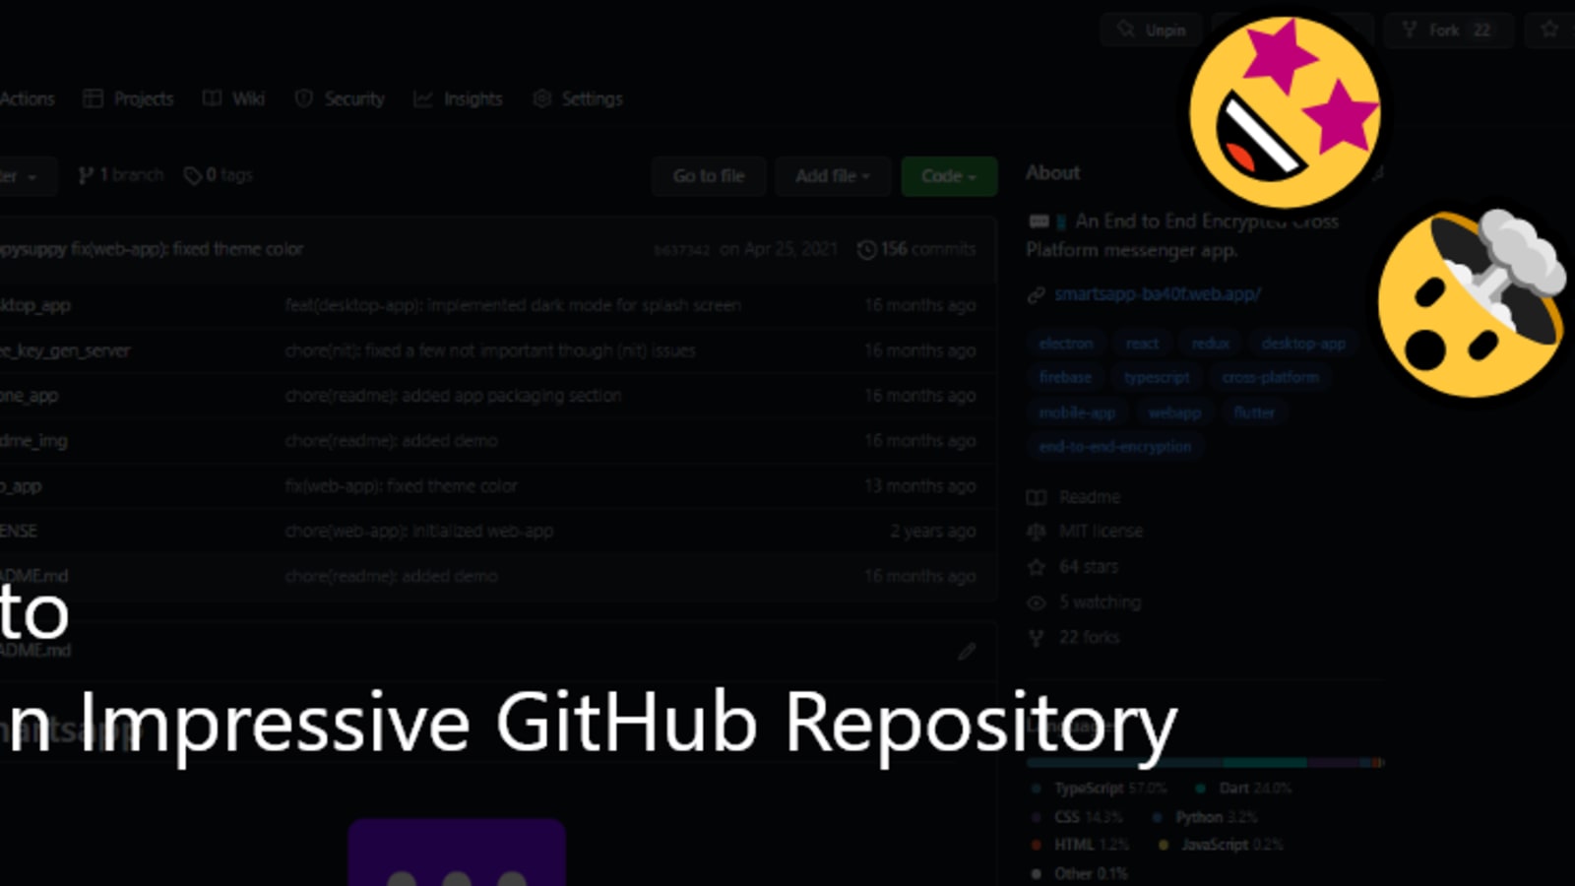Screen dimensions: 1575x886
Task: Open the Readme link book icon
Action: [1037, 498]
